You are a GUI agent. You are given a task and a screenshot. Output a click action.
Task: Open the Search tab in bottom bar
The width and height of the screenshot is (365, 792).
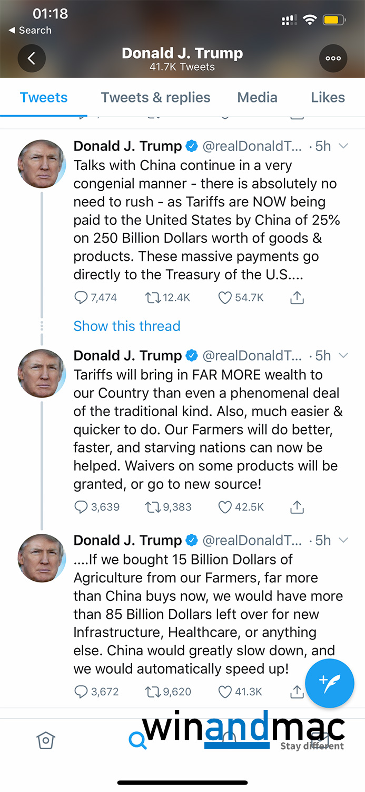click(137, 740)
